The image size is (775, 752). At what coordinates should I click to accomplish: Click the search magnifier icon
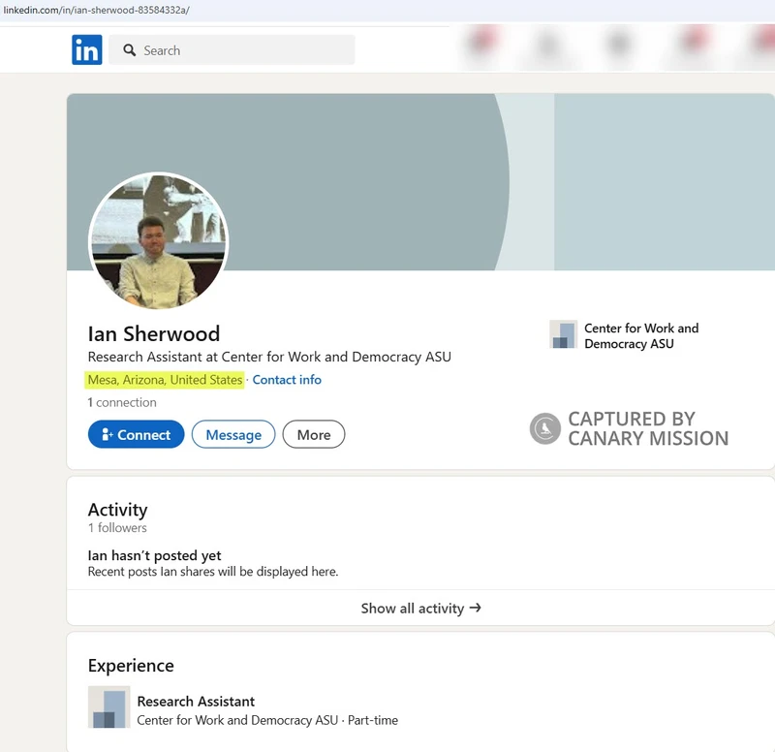click(130, 50)
